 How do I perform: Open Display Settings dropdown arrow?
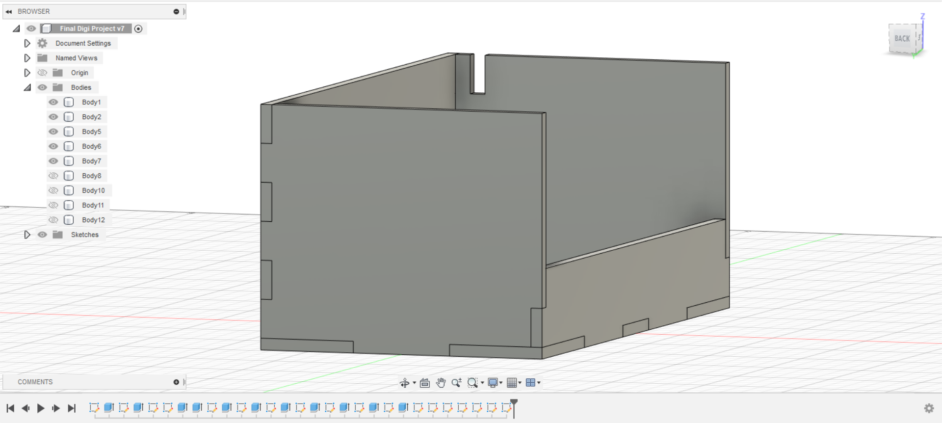501,383
